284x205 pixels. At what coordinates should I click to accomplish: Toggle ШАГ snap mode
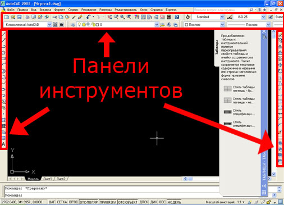pyautogui.click(x=52, y=202)
